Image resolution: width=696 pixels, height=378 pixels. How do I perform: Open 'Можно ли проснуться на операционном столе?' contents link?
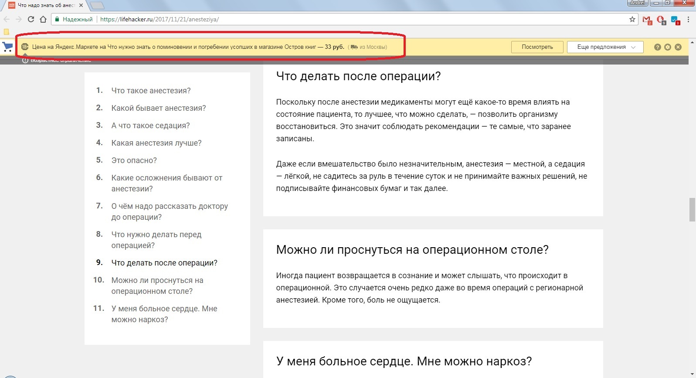157,286
